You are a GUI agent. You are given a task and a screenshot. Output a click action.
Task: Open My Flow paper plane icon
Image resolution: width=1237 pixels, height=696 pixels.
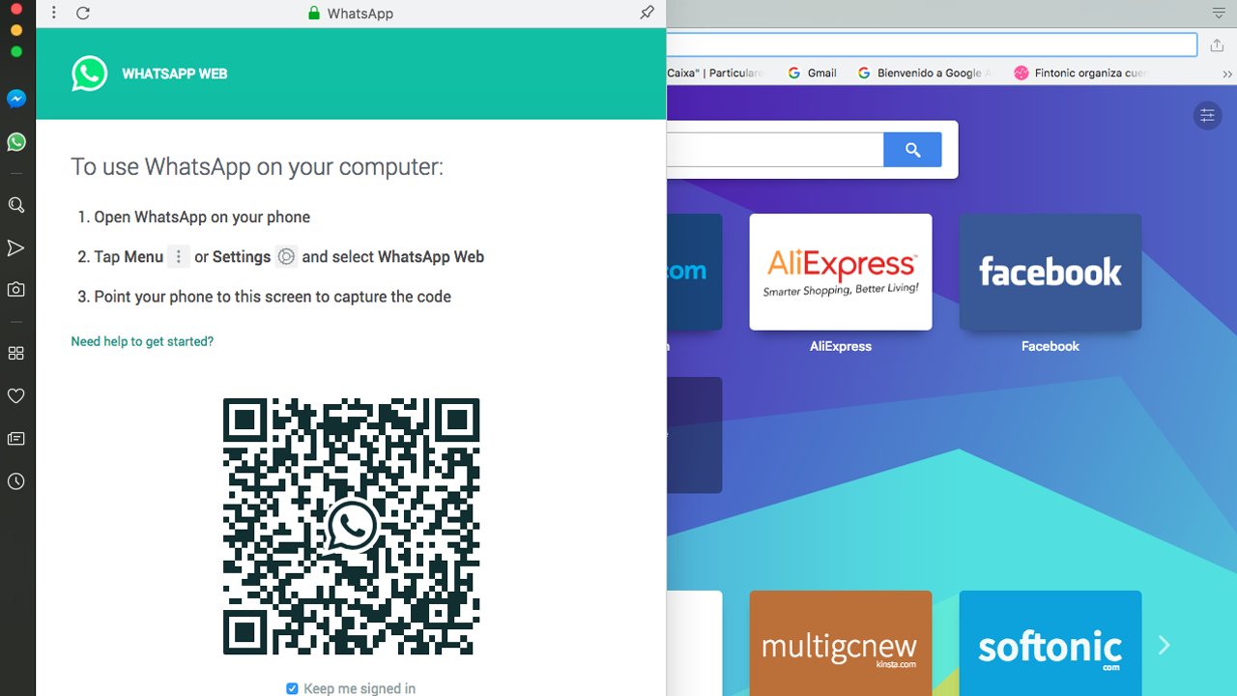pyautogui.click(x=15, y=248)
